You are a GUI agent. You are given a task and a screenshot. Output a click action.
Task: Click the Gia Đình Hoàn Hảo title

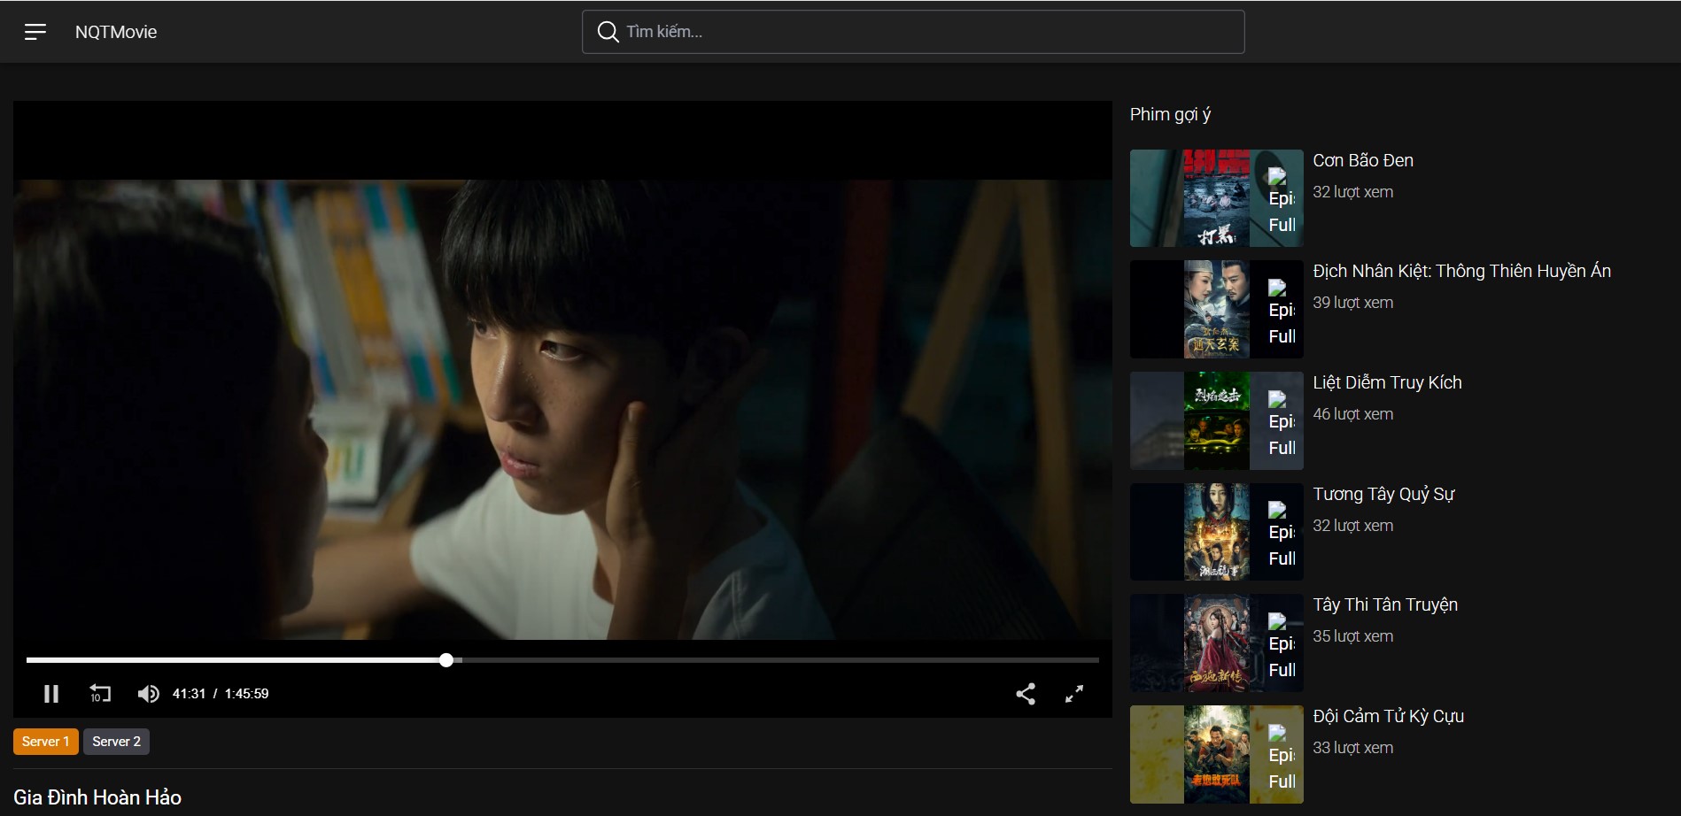coord(97,797)
